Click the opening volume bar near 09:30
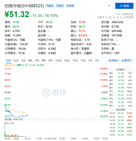The height and width of the screenshot is (141, 136). [x=5, y=129]
